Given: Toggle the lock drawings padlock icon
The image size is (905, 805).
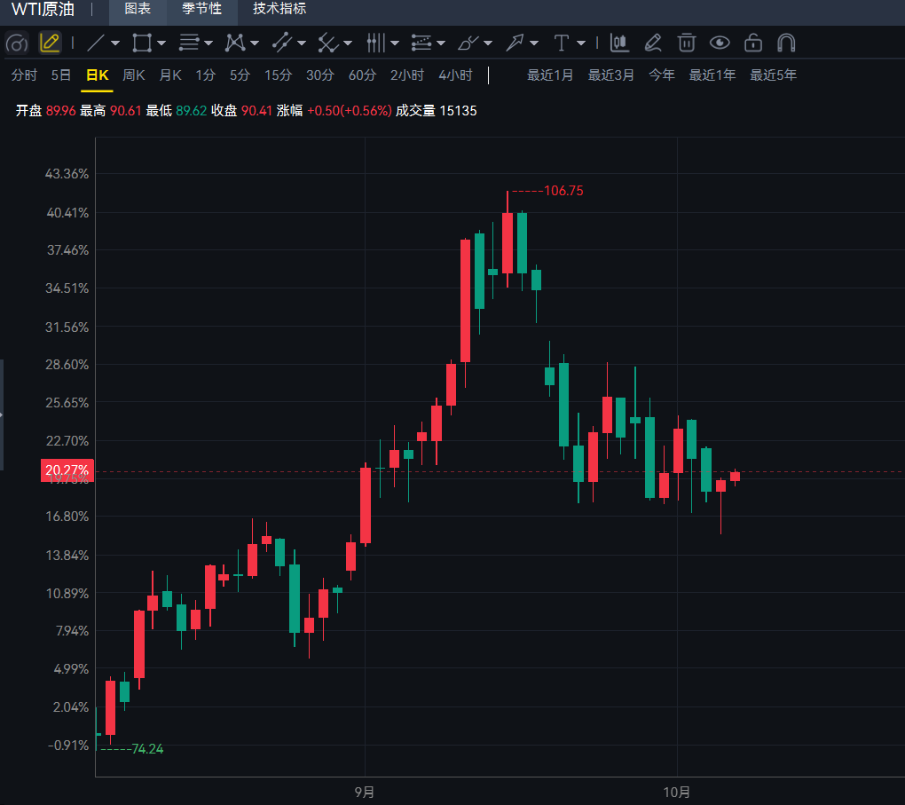Looking at the screenshot, I should 753,43.
